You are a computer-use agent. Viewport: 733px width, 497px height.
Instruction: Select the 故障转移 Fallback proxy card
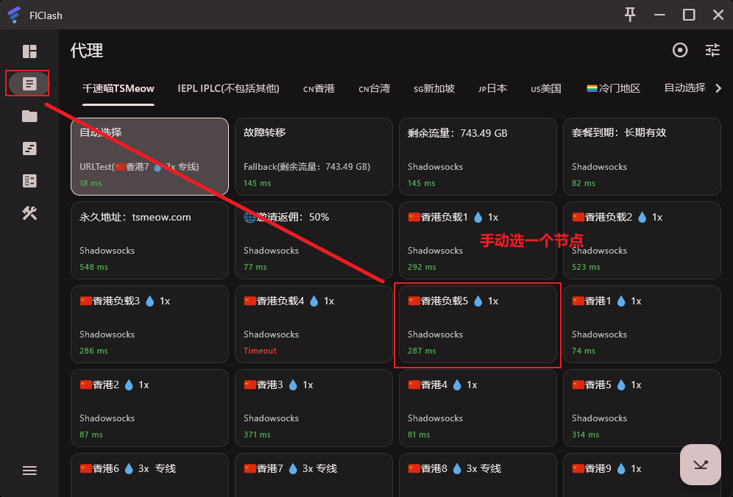coord(314,157)
